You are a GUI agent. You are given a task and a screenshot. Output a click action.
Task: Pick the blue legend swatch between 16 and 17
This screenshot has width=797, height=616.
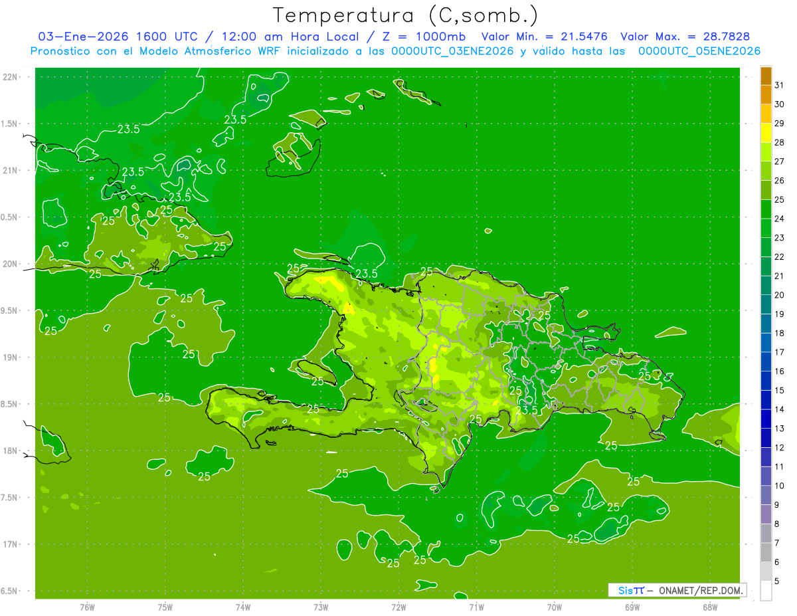pos(766,361)
